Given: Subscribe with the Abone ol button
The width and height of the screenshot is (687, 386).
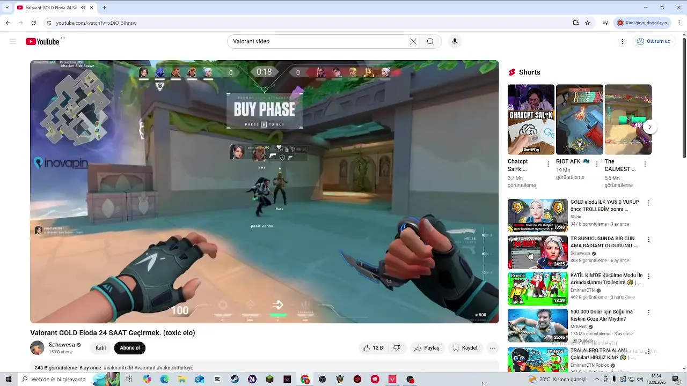Looking at the screenshot, I should 130,348.
